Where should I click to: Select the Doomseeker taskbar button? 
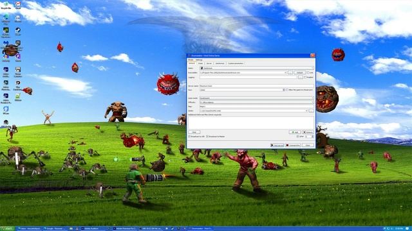(x=200, y=228)
